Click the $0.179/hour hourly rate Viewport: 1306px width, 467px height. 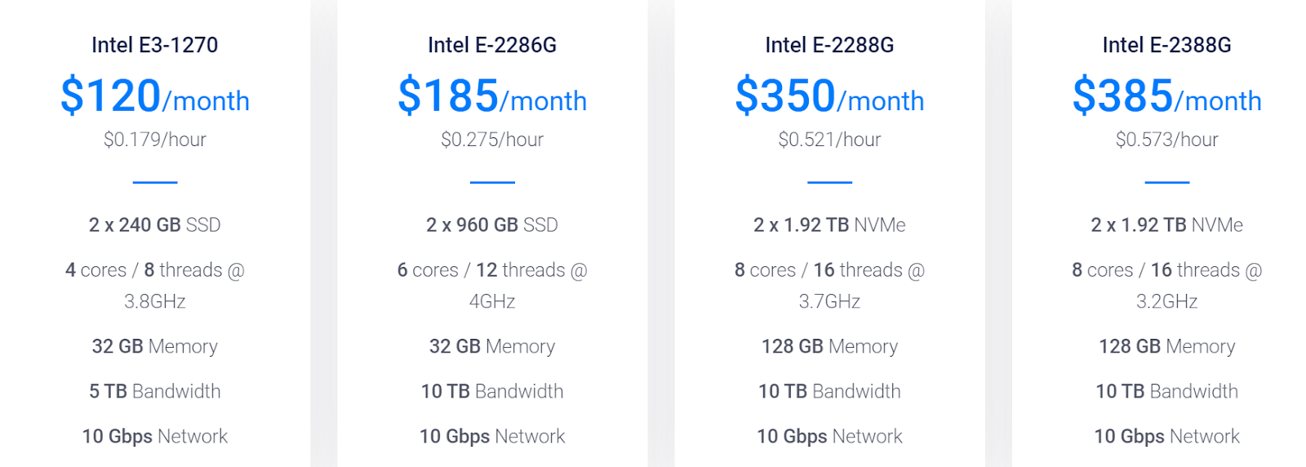coord(155,140)
